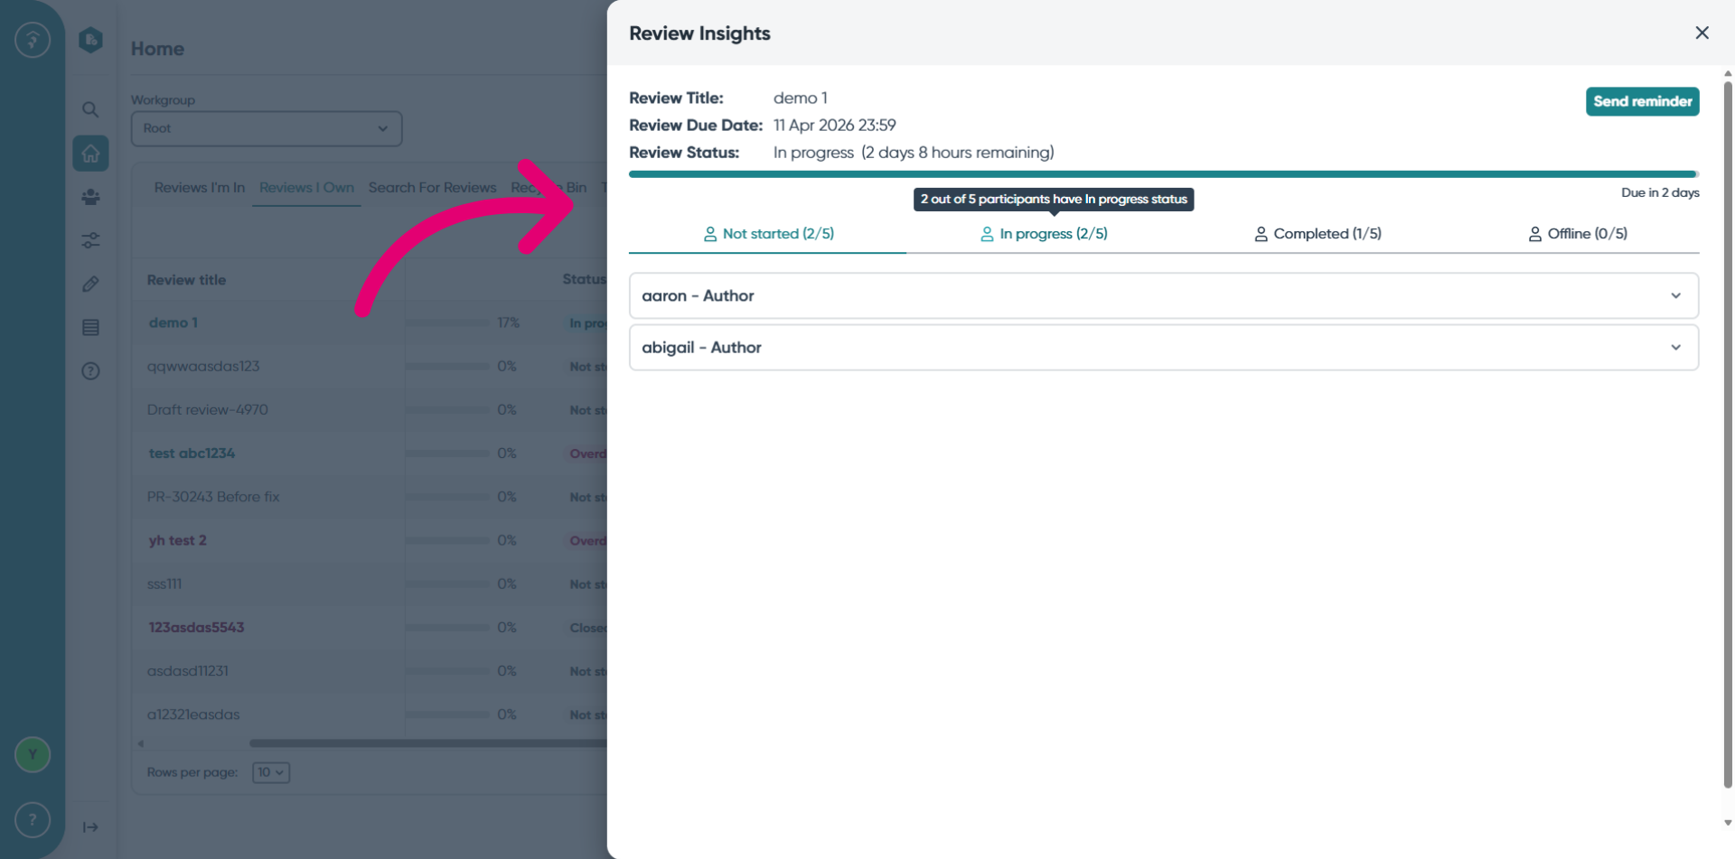Select the Offline (0/5) tab

tap(1578, 234)
